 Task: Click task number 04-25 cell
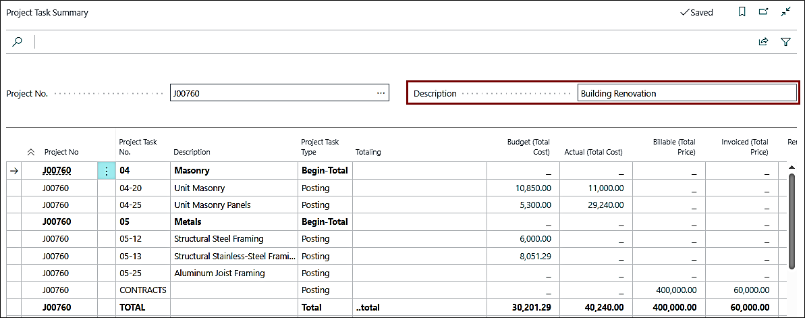(x=143, y=205)
